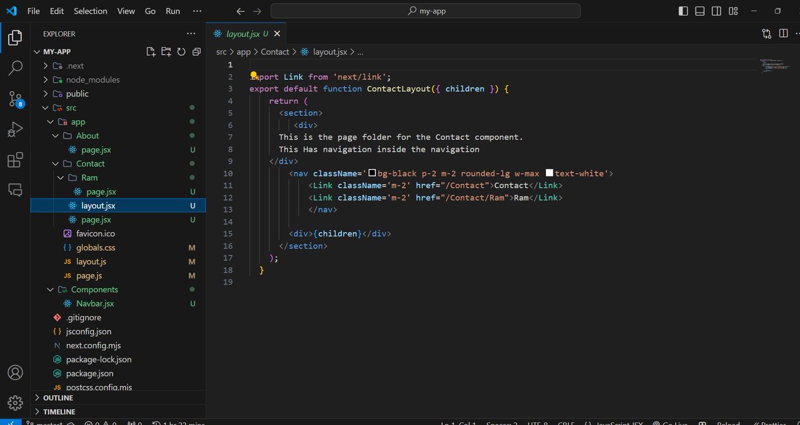Click the Split Editor Right icon
This screenshot has height=425, width=800.
click(x=784, y=33)
